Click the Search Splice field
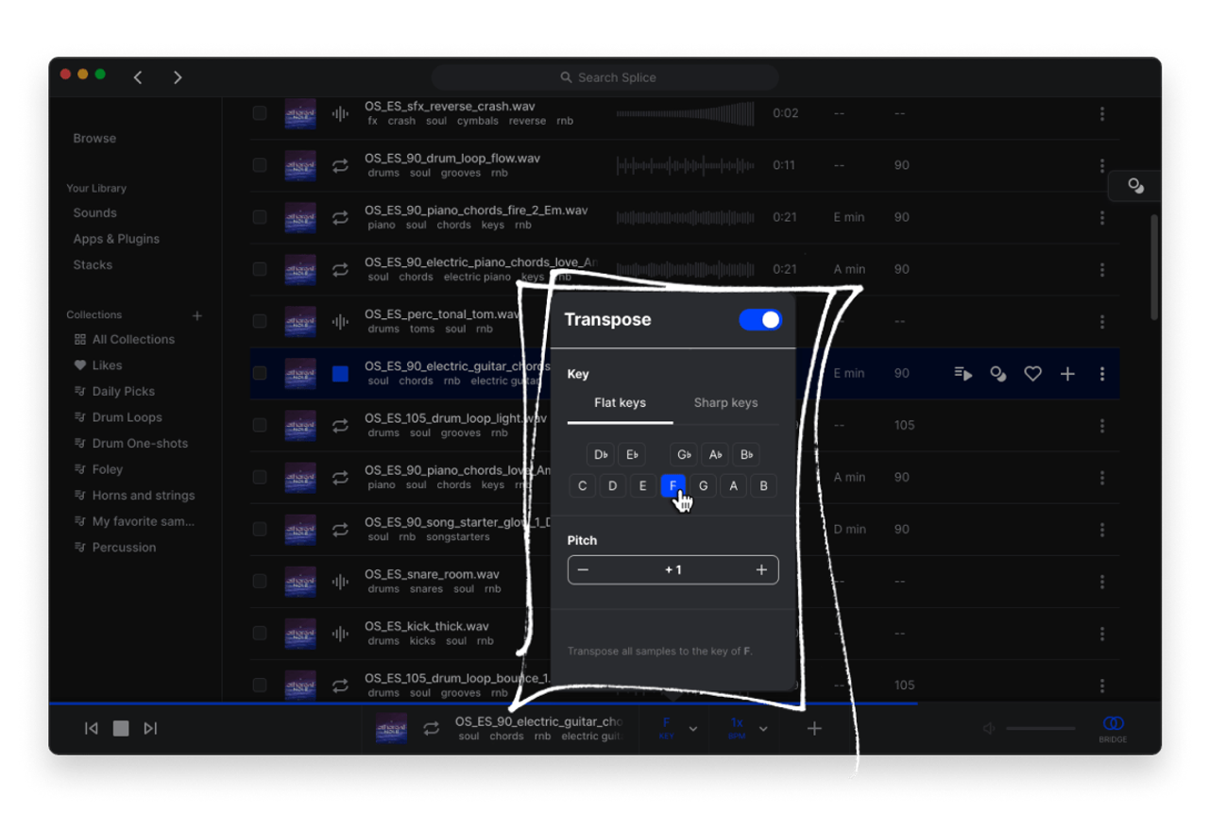 [x=605, y=77]
